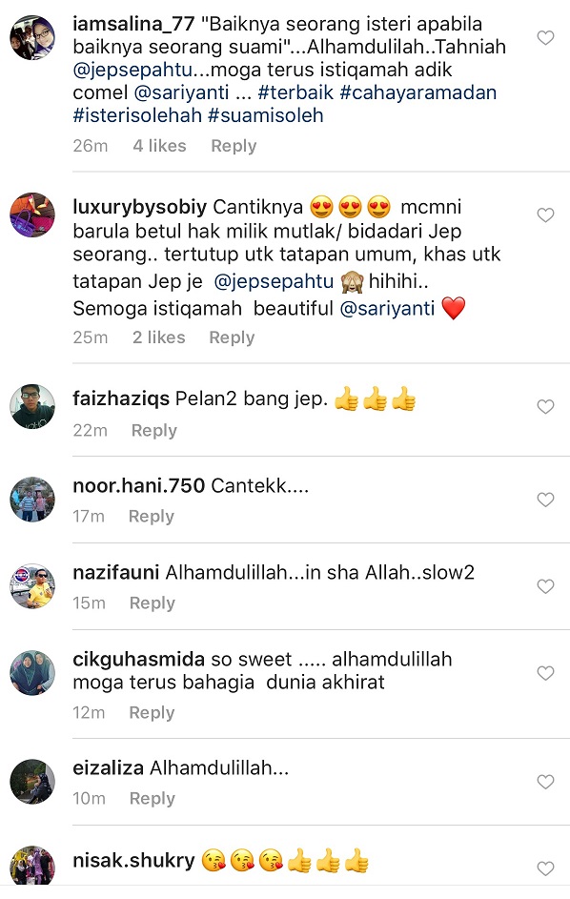Viewport: 570px width, 899px height.
Task: Open luxurybysobiy's profile picture
Action: tap(32, 215)
